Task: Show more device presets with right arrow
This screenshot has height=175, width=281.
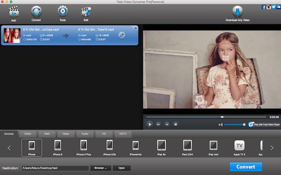Action: click(x=272, y=148)
